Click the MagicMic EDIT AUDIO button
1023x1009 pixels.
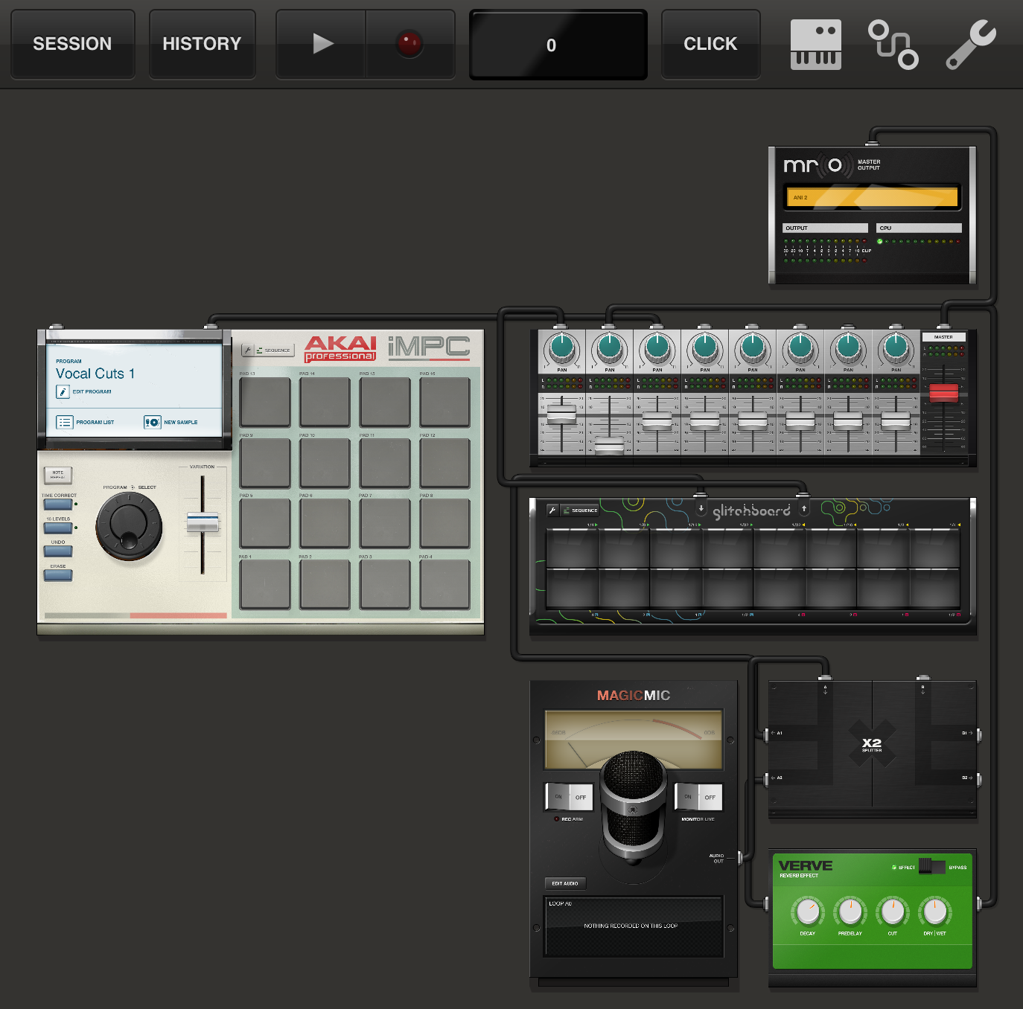point(565,883)
